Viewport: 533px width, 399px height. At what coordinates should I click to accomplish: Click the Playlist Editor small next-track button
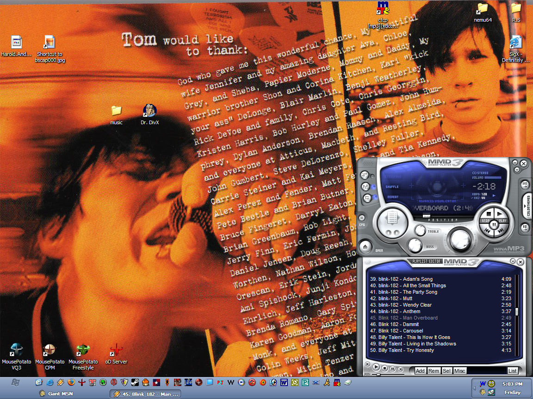[400, 369]
